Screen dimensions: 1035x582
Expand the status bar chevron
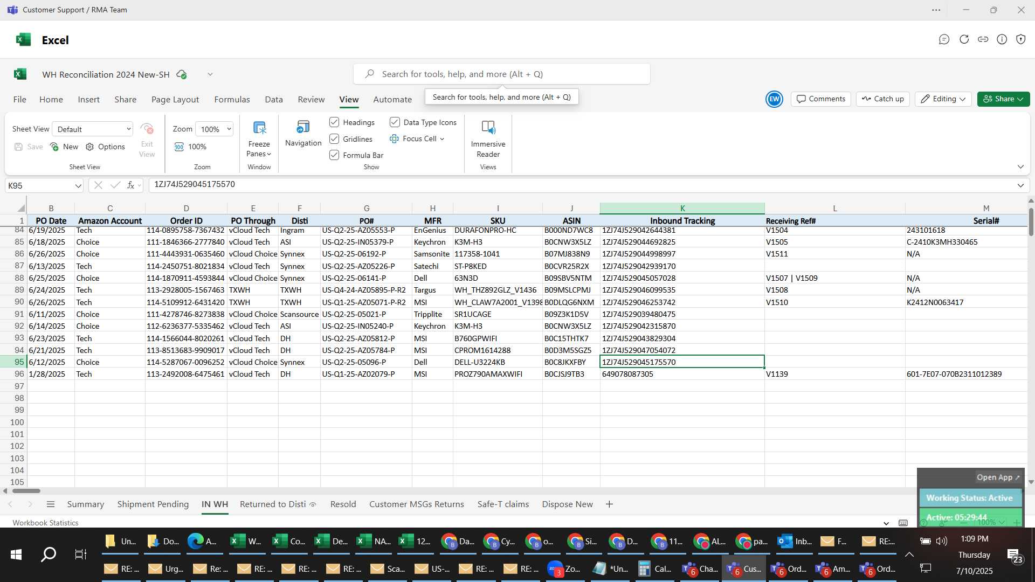pyautogui.click(x=886, y=523)
